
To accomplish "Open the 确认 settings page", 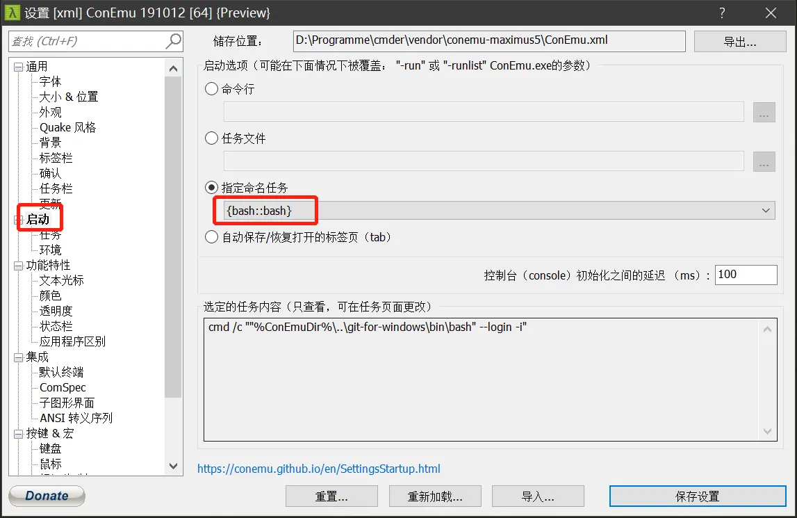I will [50, 173].
